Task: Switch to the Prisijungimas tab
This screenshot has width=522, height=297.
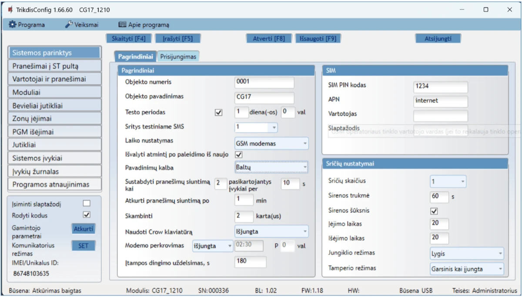Action: [x=178, y=56]
